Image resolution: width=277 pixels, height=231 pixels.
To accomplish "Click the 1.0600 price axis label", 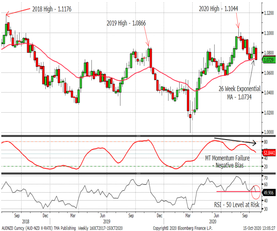I will coord(269,73).
